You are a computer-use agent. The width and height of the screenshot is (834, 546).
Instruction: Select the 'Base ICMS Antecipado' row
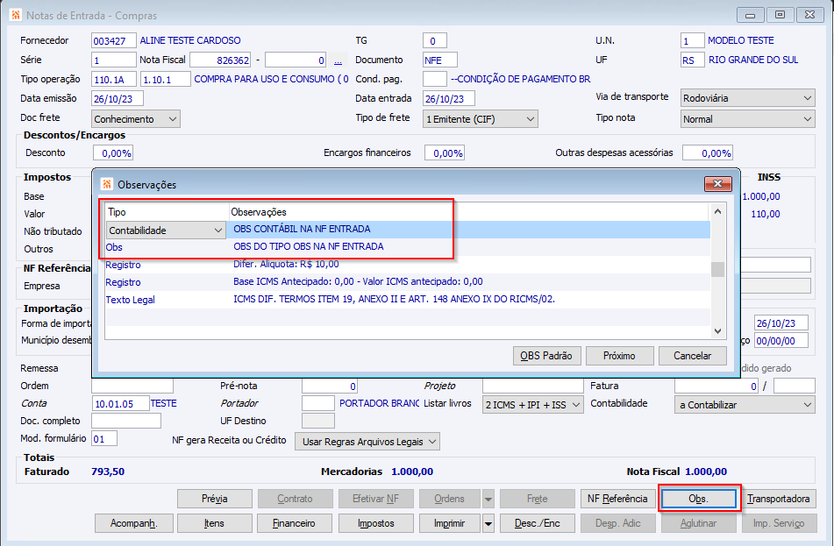tap(408, 282)
